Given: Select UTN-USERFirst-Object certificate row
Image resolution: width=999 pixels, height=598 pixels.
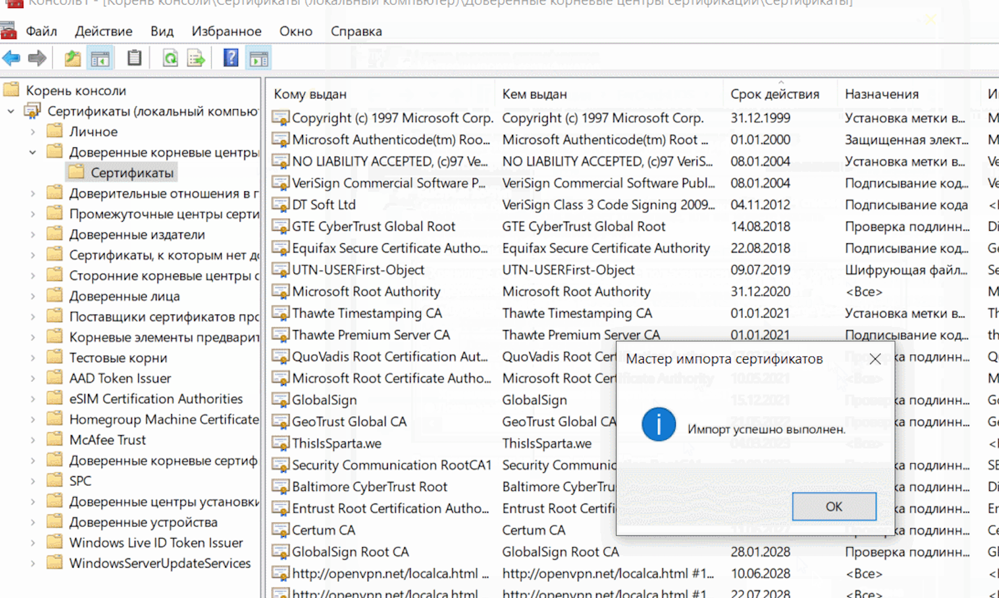Looking at the screenshot, I should tap(358, 270).
